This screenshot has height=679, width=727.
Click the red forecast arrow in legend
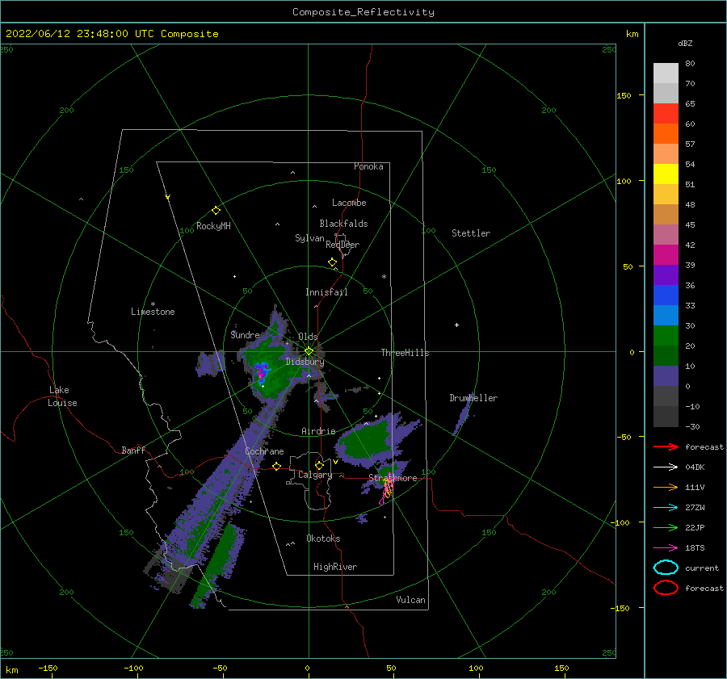[x=666, y=446]
